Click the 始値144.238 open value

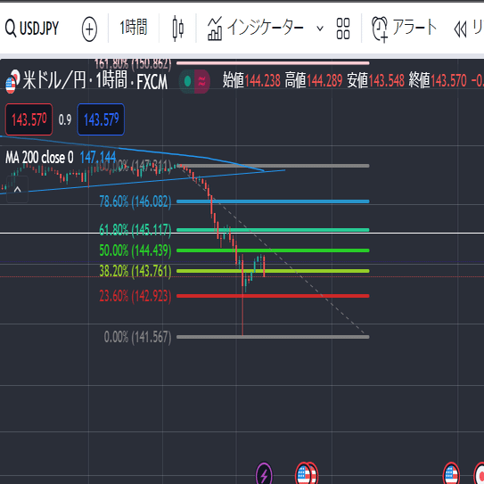[251, 80]
